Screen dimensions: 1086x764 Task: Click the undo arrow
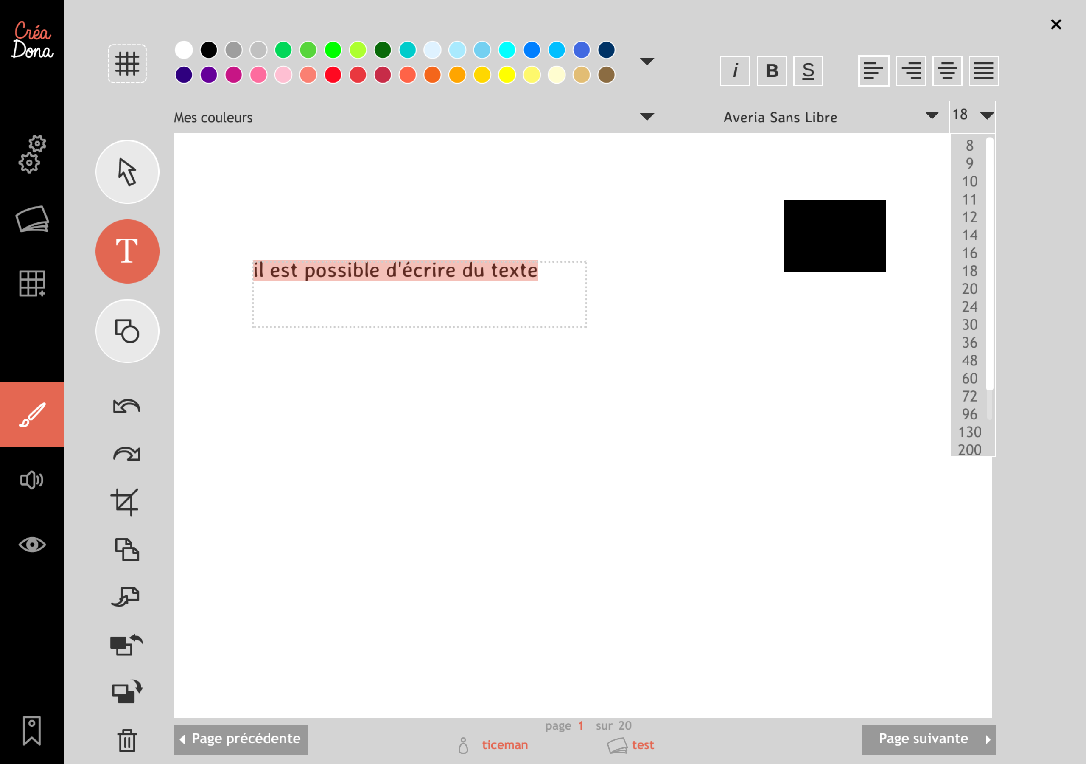pos(127,406)
